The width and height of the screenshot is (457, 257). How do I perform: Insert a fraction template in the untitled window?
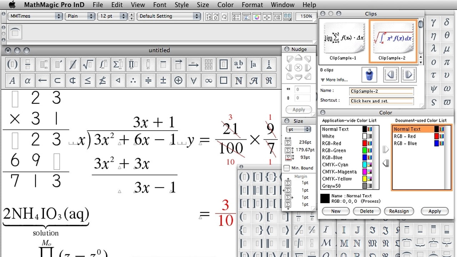27,65
